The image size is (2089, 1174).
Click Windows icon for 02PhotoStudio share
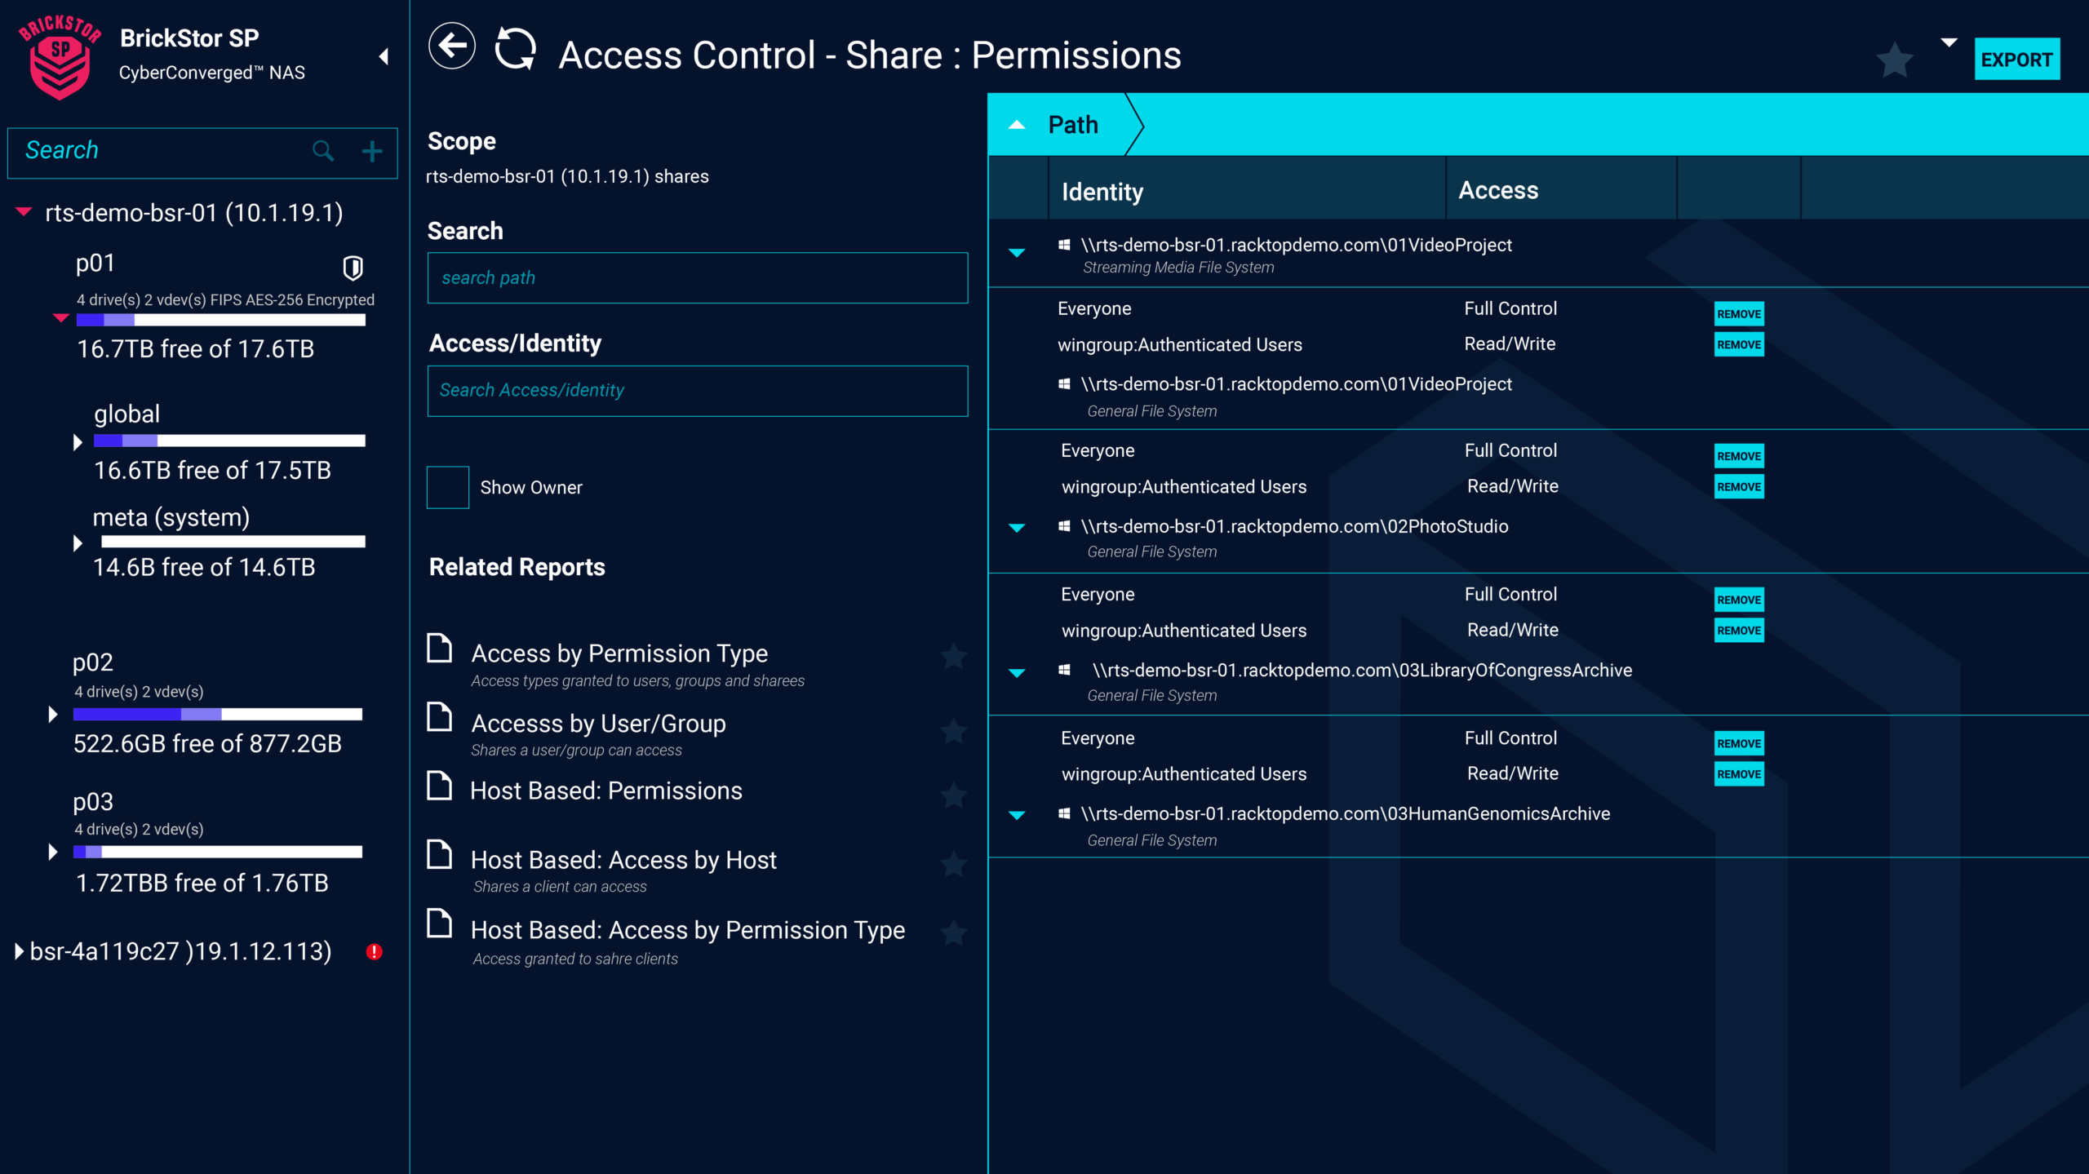pyautogui.click(x=1064, y=526)
